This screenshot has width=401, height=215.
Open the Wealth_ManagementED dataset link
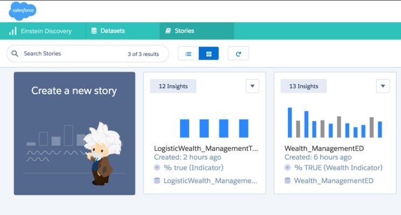[x=334, y=181]
